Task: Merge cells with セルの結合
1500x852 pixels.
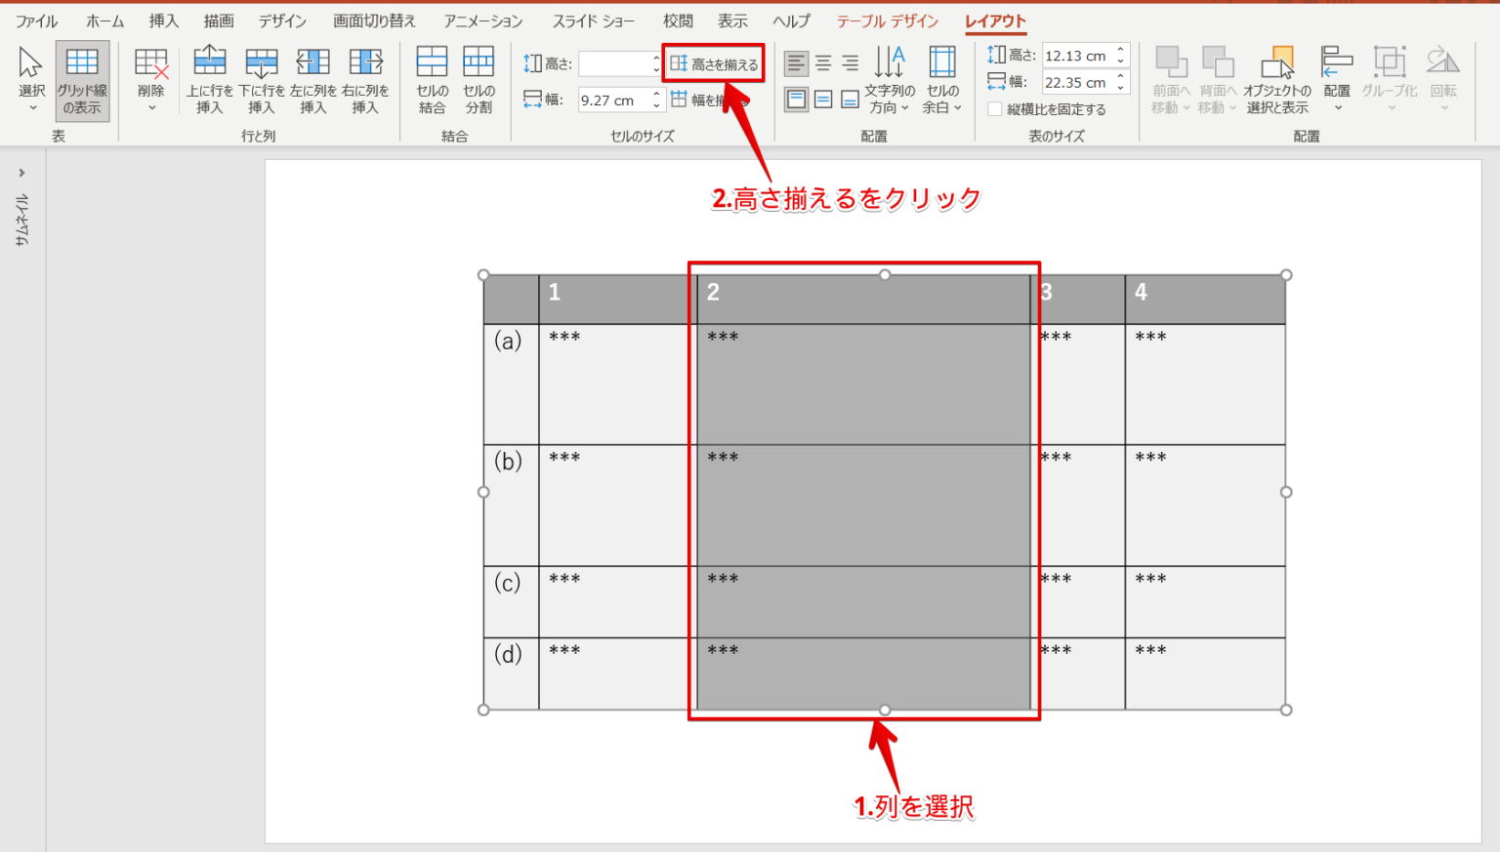Action: pyautogui.click(x=432, y=80)
